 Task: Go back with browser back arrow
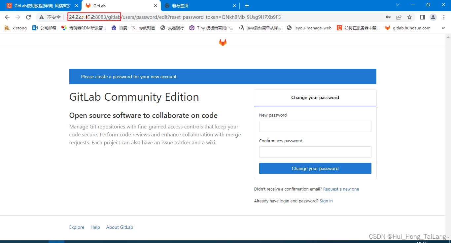[x=7, y=17]
